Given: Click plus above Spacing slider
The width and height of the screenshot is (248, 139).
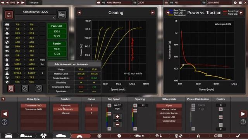Looking at the screenshot, I should coord(135,105).
